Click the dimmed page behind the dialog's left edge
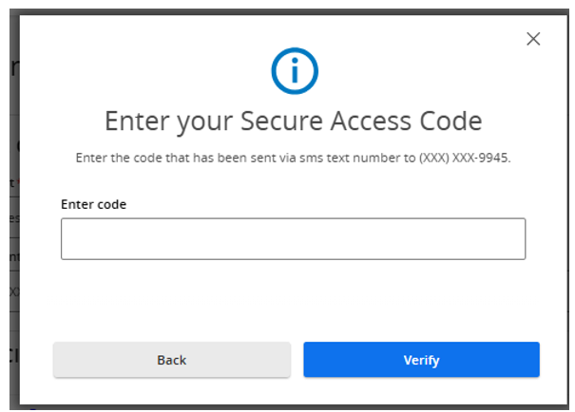Viewport: 575px width, 412px height. [14, 219]
